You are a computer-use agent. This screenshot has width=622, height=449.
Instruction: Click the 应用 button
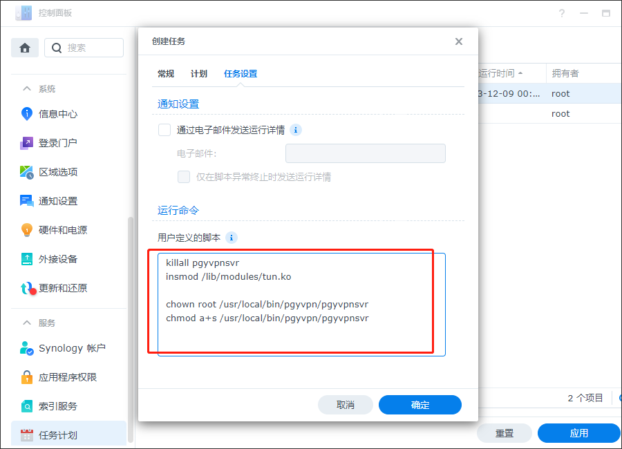pos(578,433)
